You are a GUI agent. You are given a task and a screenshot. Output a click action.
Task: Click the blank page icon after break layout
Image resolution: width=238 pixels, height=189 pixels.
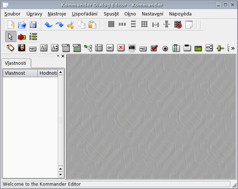(x=189, y=25)
